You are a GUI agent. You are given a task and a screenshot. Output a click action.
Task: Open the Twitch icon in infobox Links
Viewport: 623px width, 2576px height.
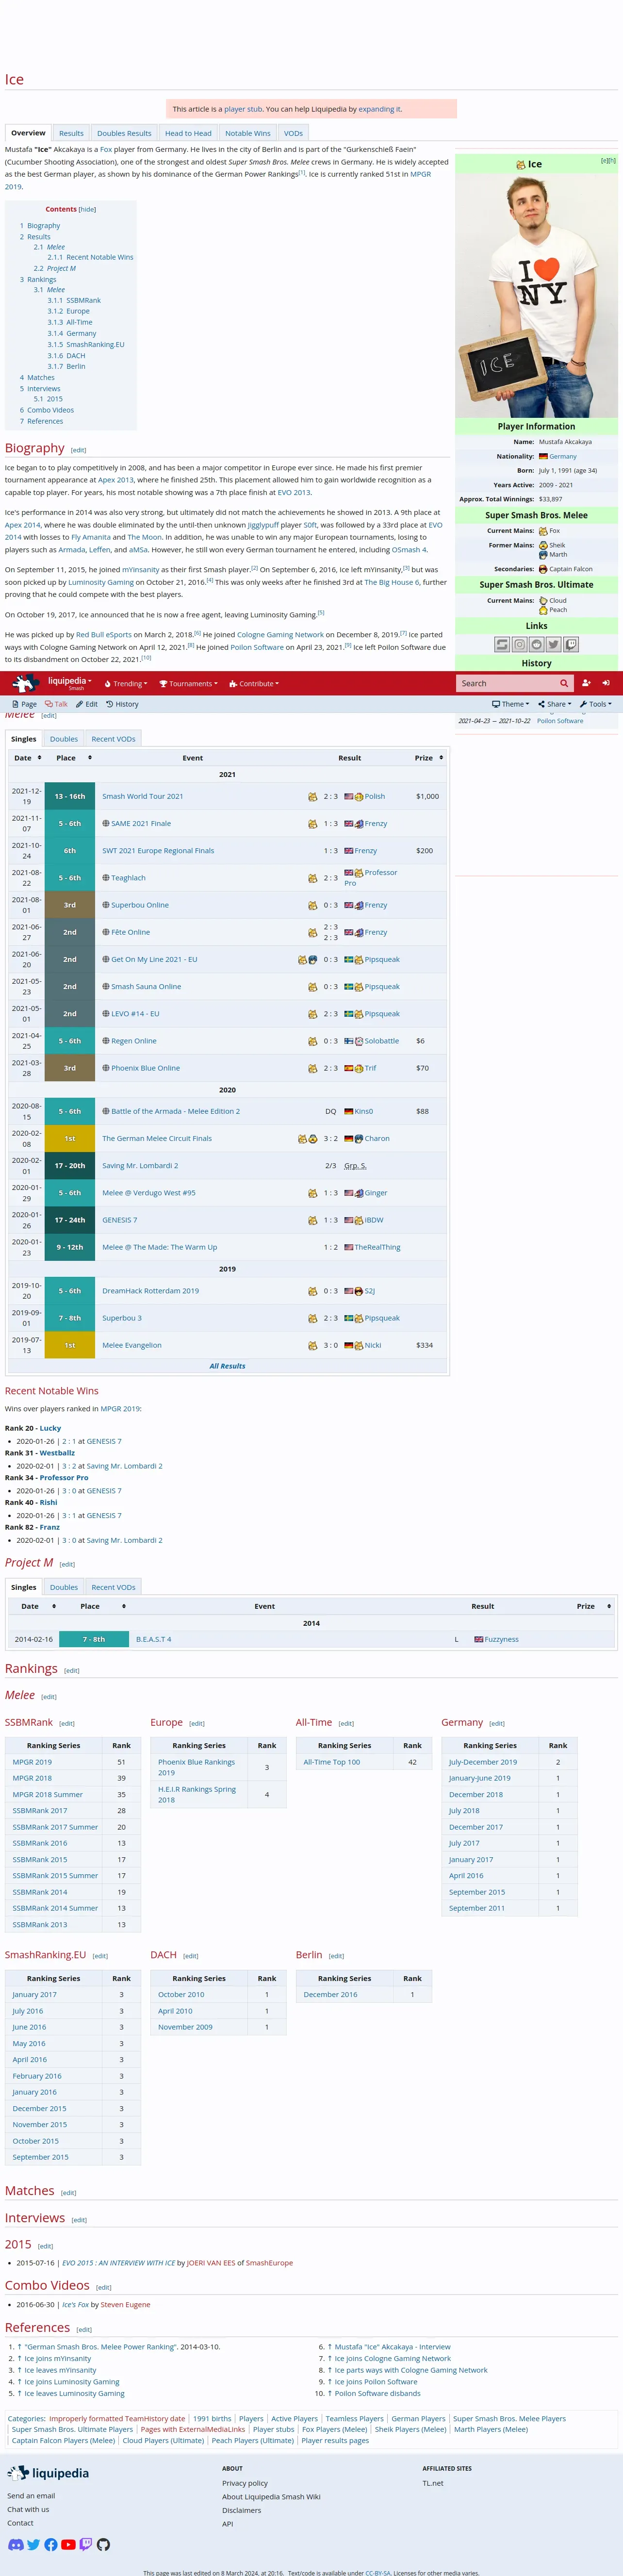coord(570,645)
